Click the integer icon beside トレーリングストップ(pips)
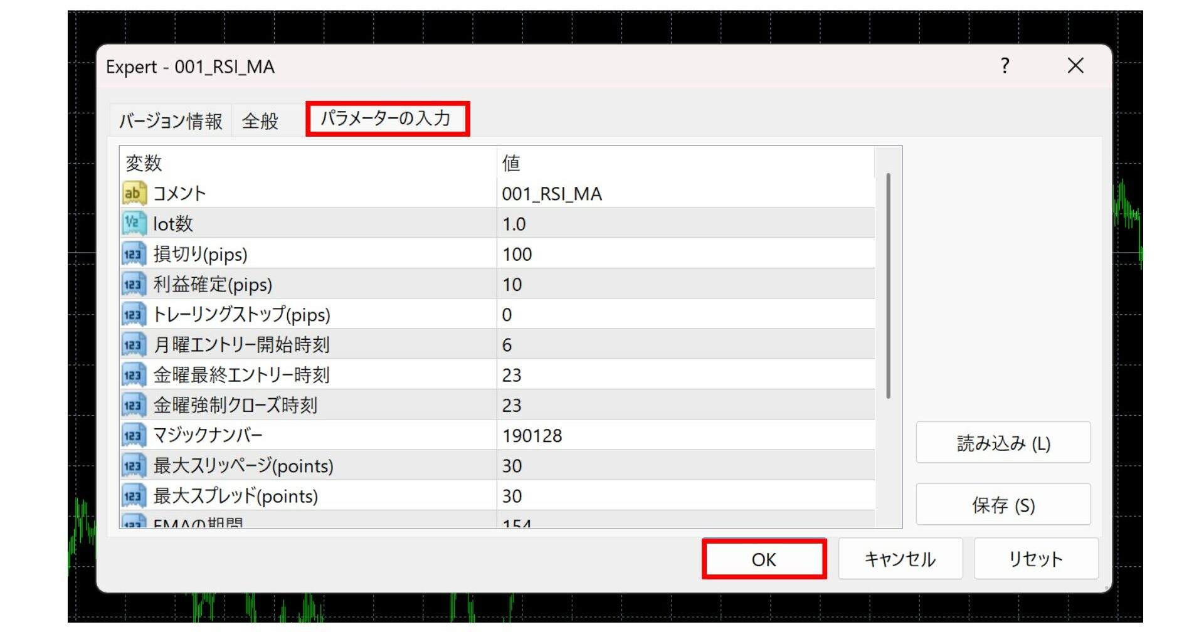 click(x=134, y=314)
